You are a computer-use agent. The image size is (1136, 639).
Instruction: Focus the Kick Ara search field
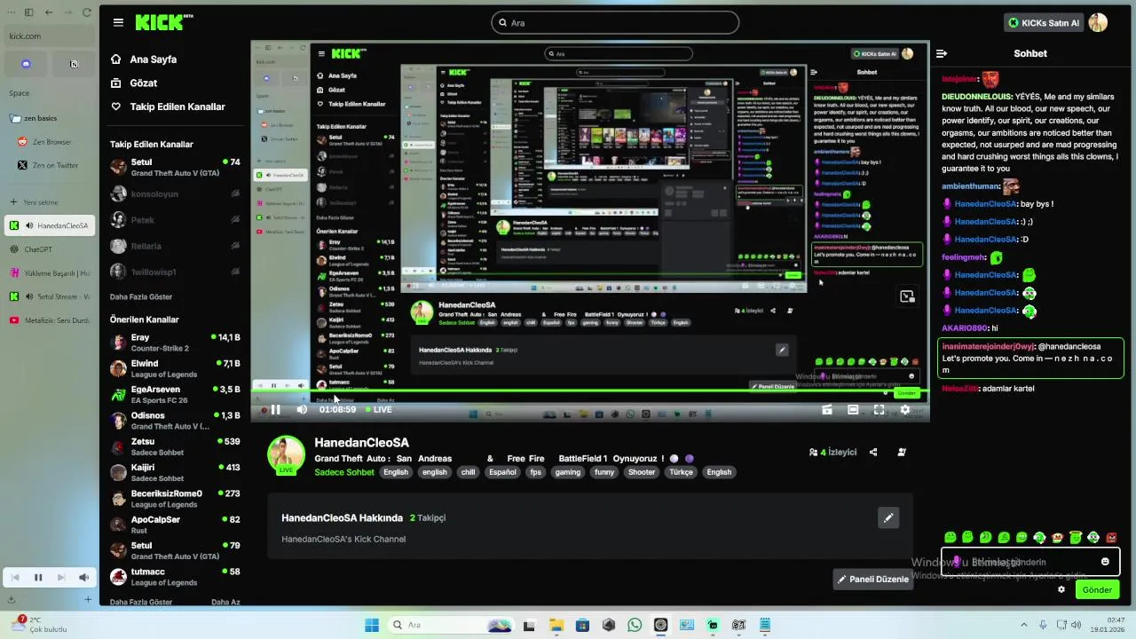[x=615, y=22]
